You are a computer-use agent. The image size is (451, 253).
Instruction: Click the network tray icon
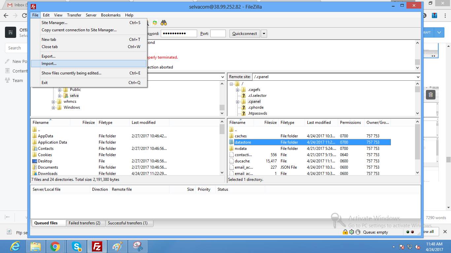point(410,247)
